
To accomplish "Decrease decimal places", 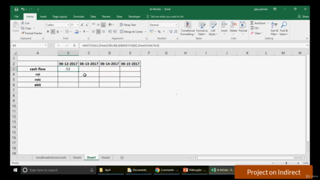I will click(175, 31).
